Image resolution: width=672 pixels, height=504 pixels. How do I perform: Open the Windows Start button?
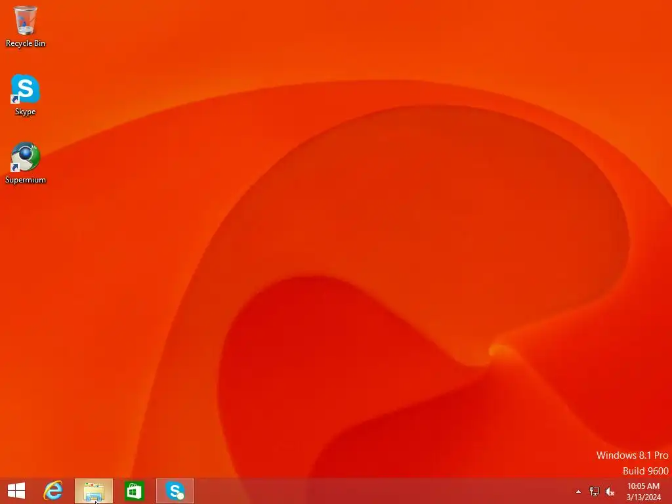tap(16, 491)
